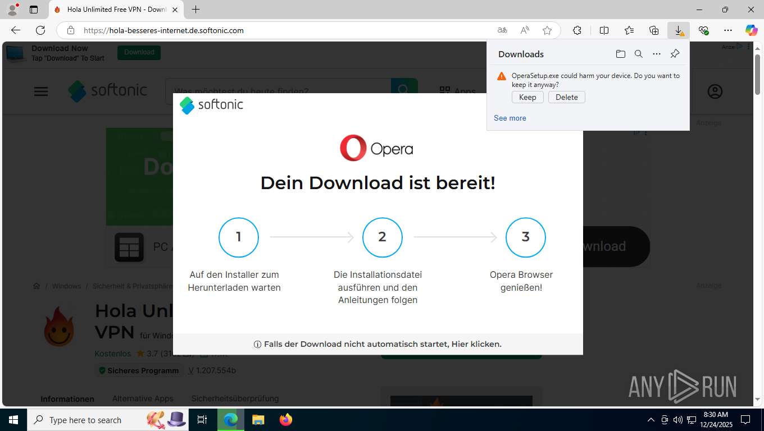Open the Edge profile avatar icon
This screenshot has width=764, height=431.
[x=12, y=10]
